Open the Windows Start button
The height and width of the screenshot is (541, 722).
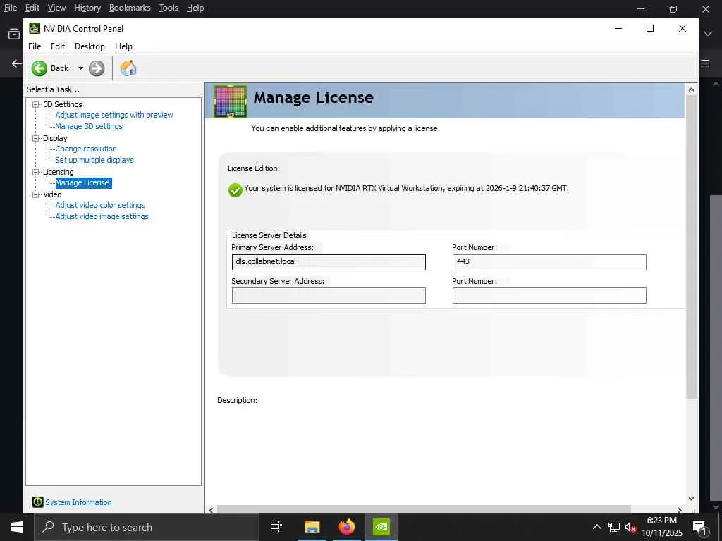click(17, 527)
